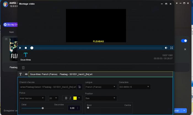The image size is (193, 115).
Task: Mute the preview audio speaker icon
Action: point(166,48)
